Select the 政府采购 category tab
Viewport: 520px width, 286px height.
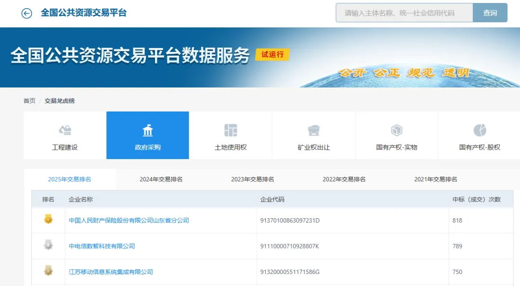[x=148, y=135]
